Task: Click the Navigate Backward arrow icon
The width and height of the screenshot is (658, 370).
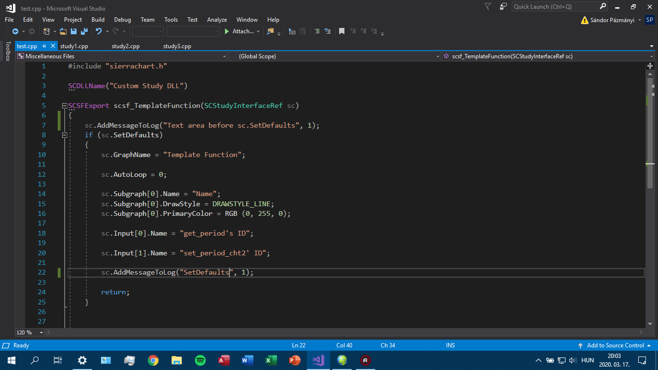Action: (15, 31)
